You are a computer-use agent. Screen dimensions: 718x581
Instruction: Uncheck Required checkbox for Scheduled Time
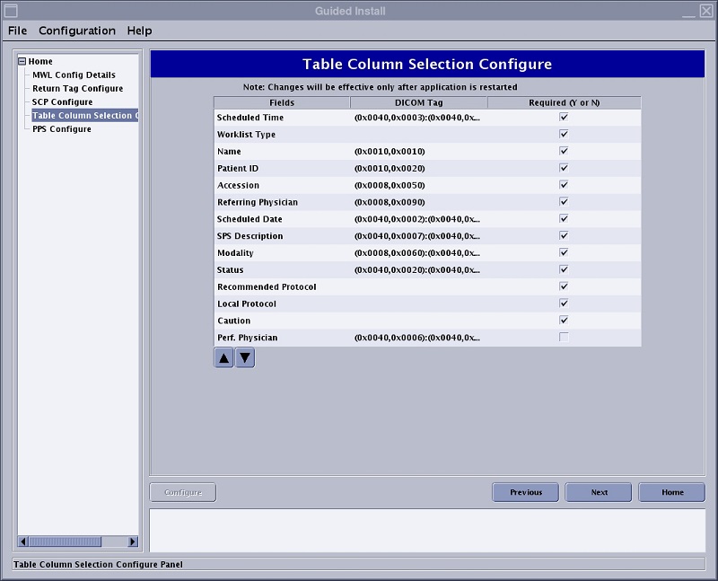coord(564,118)
